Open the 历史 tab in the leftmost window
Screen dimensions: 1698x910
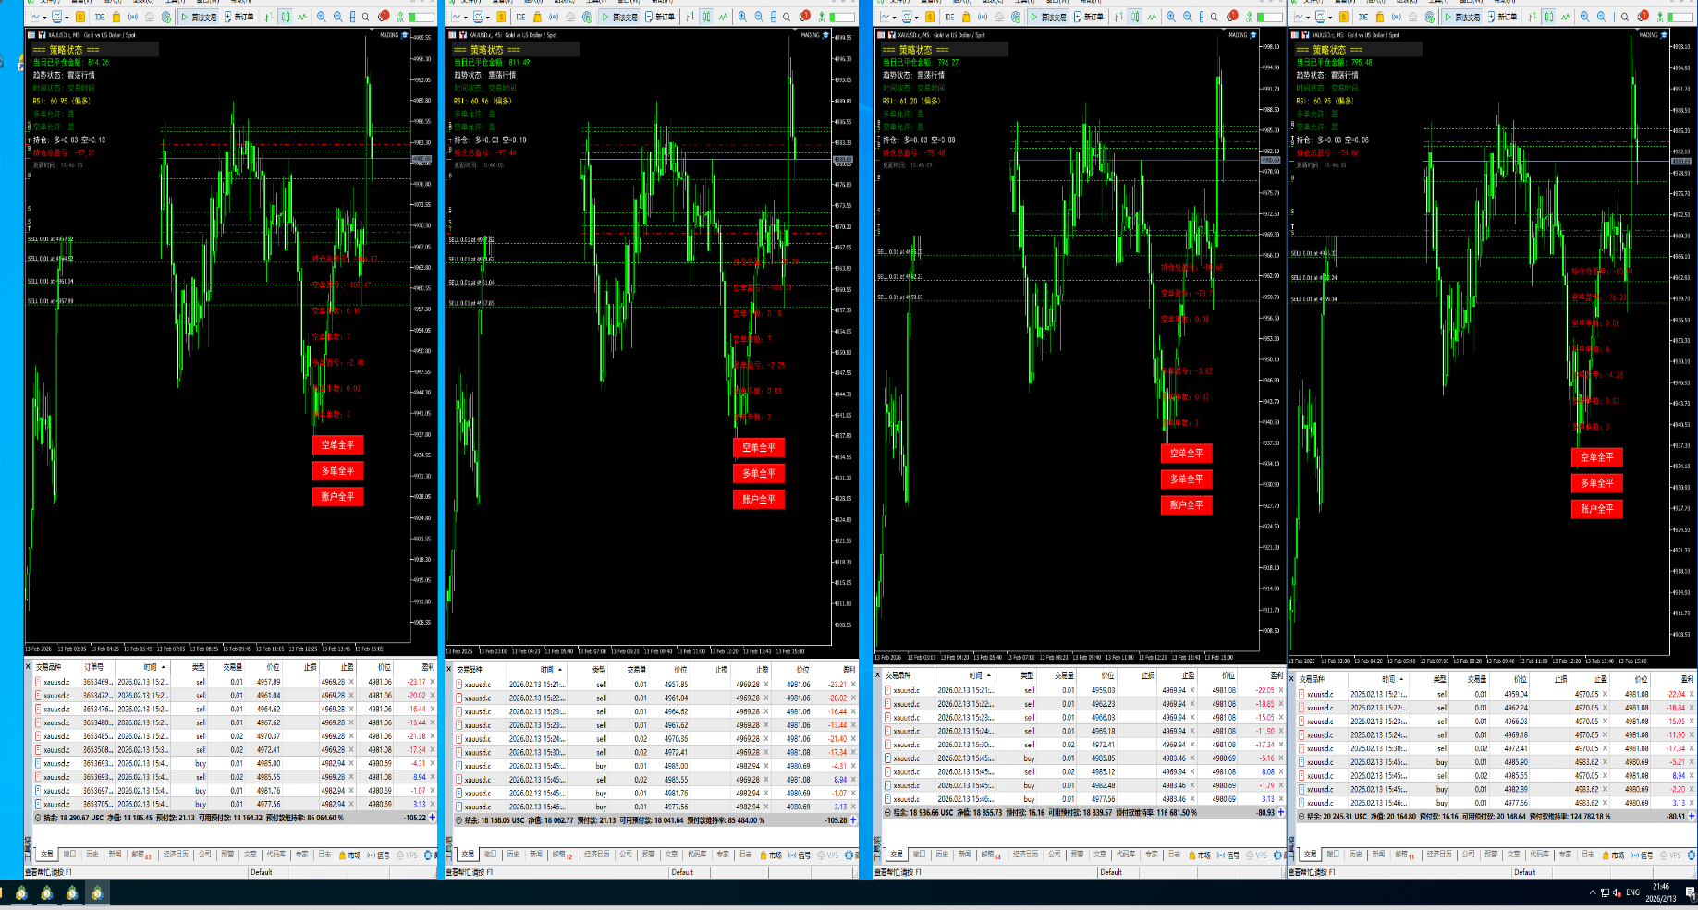pos(92,855)
